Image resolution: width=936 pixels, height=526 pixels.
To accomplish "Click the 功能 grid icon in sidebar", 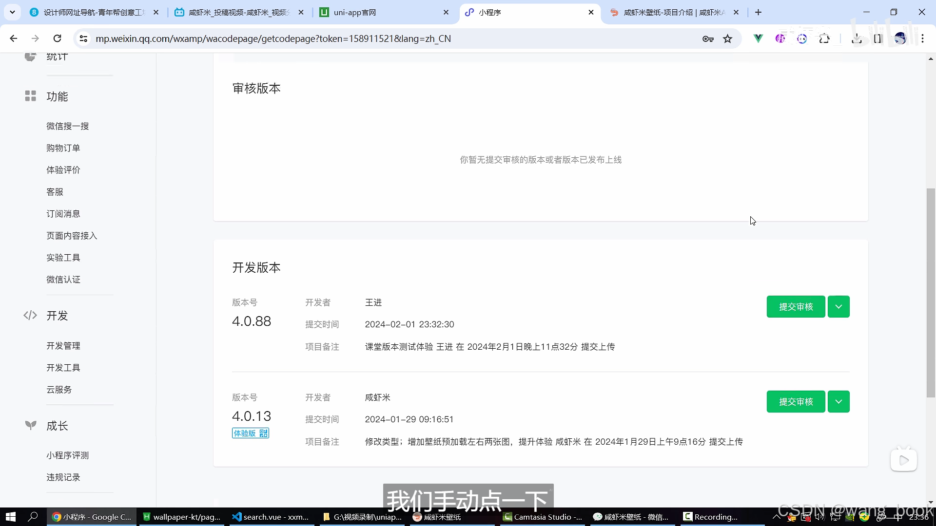I will 31,96.
